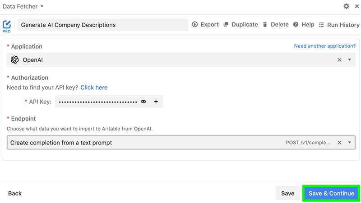Click the OpenAI logo icon
361x203 pixels.
pos(15,60)
